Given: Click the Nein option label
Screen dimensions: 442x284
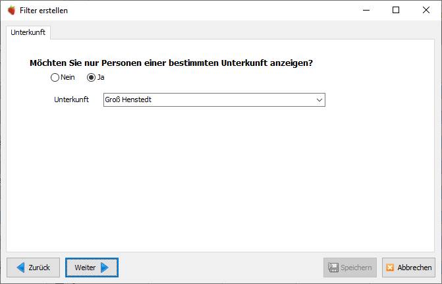Looking at the screenshot, I should [x=68, y=77].
